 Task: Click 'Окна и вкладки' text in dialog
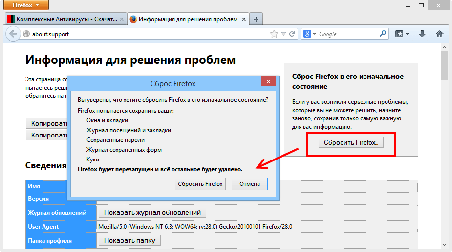(107, 120)
